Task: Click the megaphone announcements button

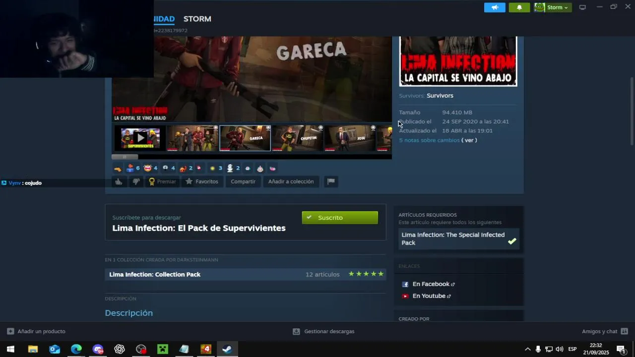Action: pos(495,7)
